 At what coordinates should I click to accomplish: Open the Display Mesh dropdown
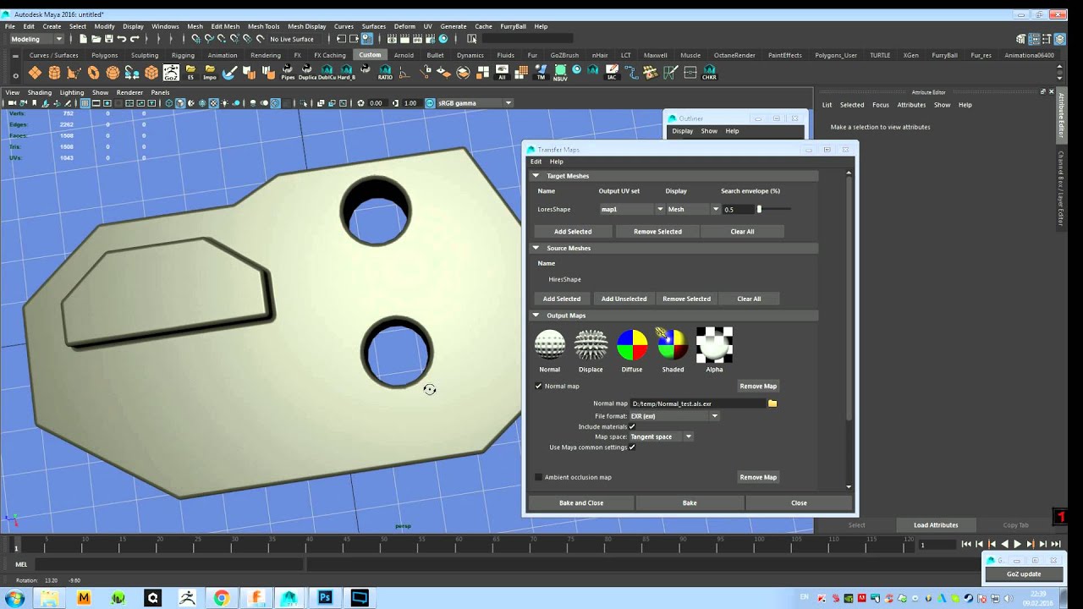point(693,209)
